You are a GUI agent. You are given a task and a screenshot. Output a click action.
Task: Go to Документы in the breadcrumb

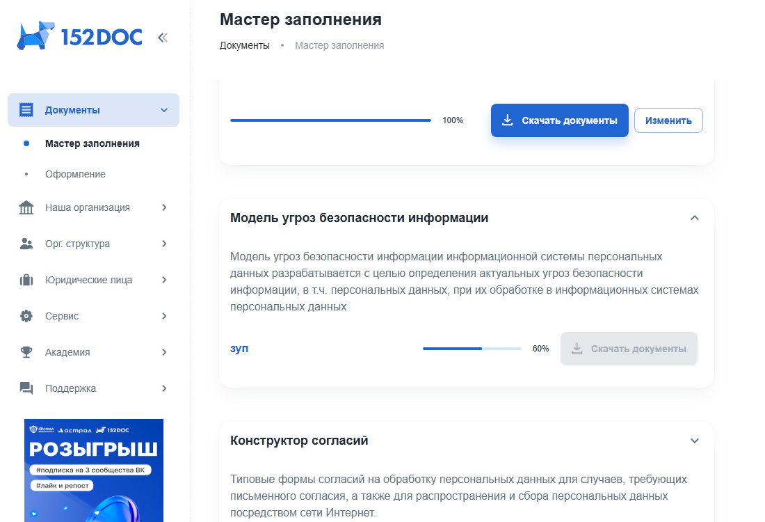244,45
